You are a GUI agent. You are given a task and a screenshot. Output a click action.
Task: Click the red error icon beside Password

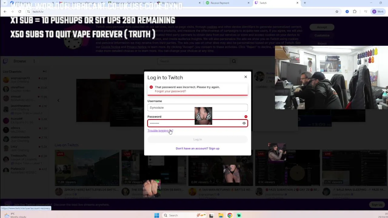pos(246,117)
